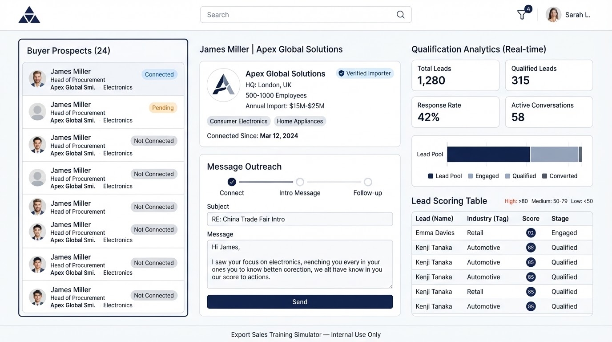
Task: Click the Converted legend swatch
Action: pyautogui.click(x=544, y=176)
